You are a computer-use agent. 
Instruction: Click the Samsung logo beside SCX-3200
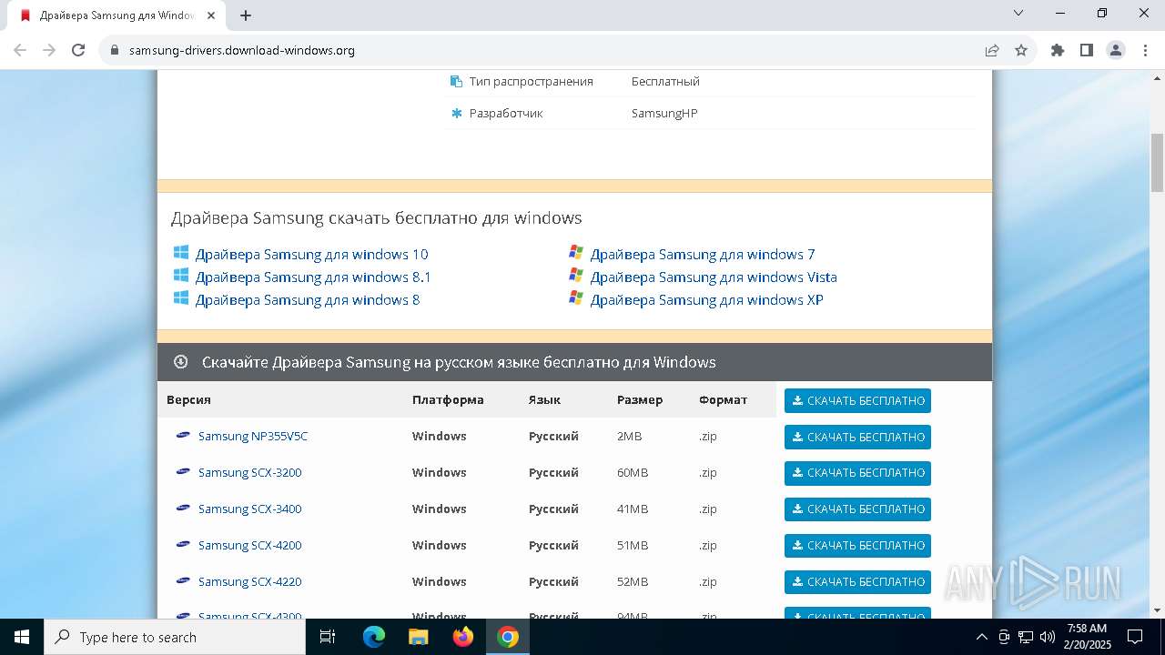pyautogui.click(x=183, y=471)
